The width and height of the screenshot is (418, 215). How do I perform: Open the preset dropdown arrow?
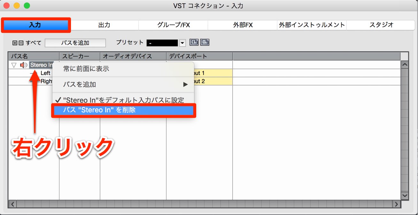pos(182,43)
